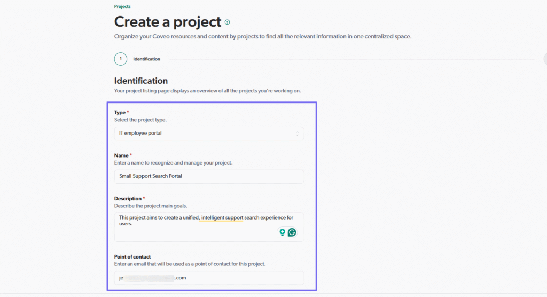Click the Create a project page title

(167, 22)
